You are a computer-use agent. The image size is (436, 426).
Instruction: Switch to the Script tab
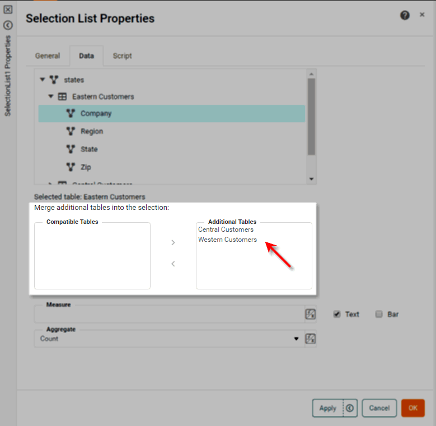coord(122,56)
